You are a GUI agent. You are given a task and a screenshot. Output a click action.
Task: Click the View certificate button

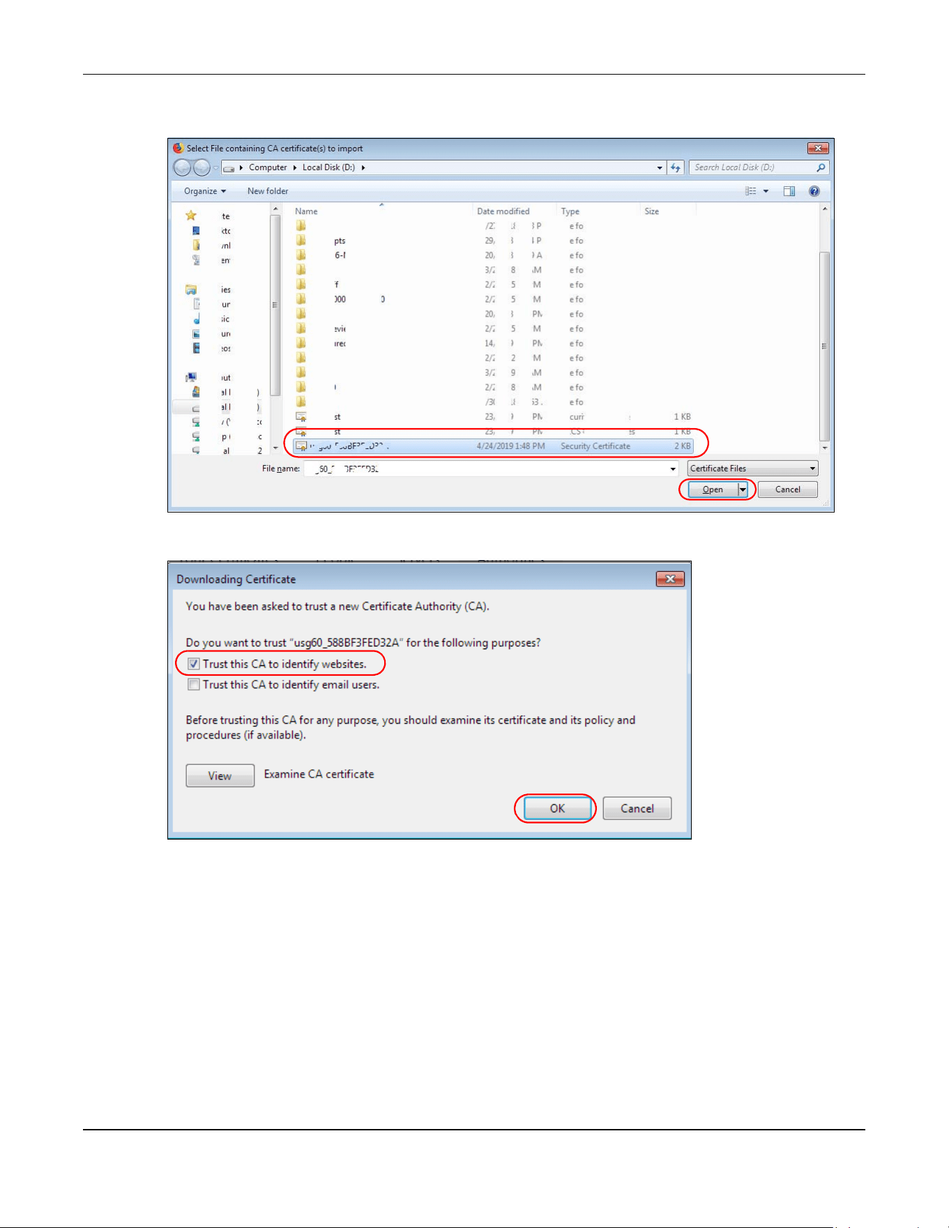(220, 776)
